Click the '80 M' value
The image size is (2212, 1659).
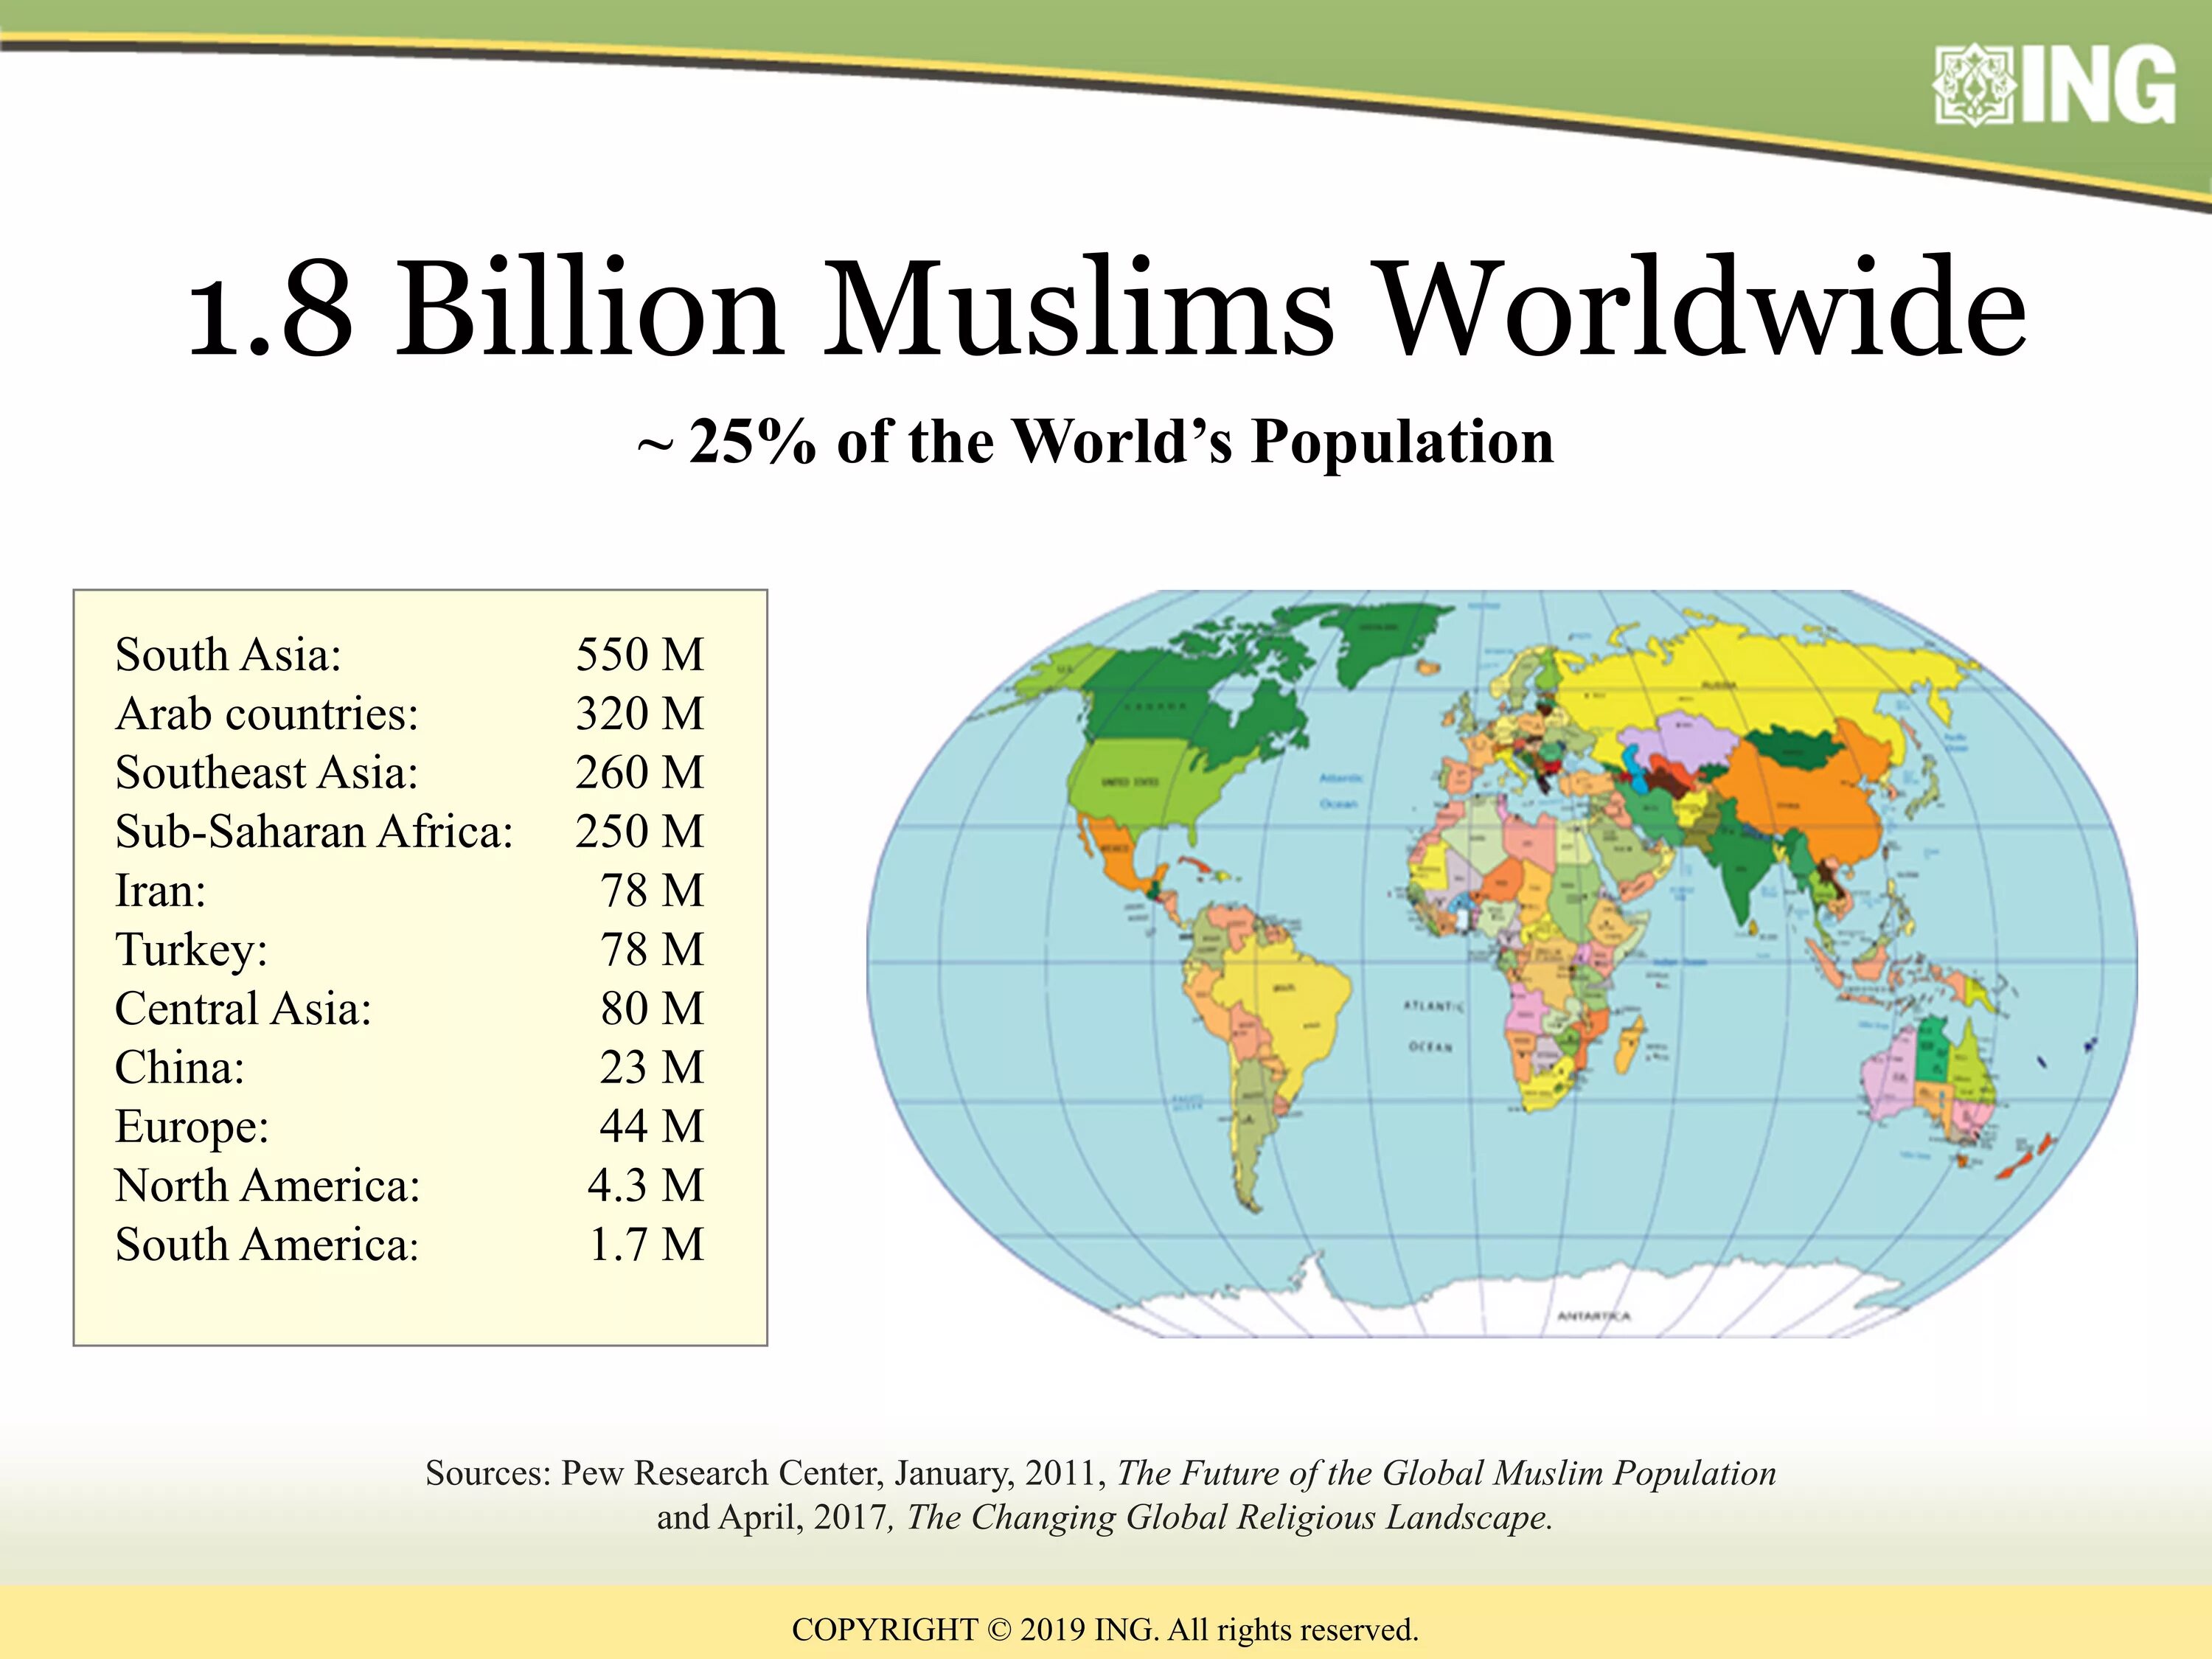click(652, 1009)
